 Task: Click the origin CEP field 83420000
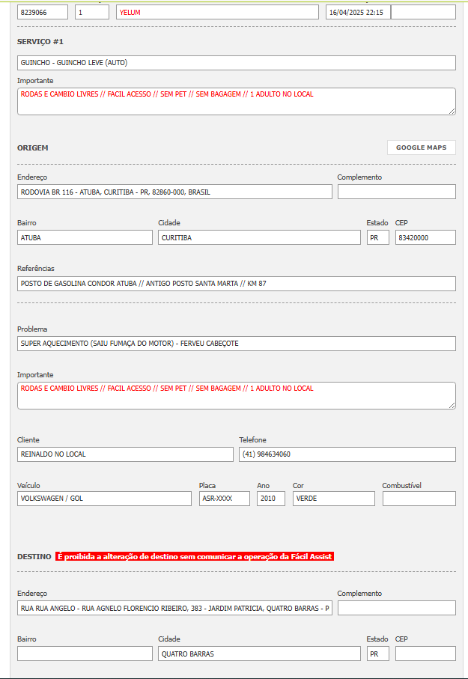tap(425, 237)
